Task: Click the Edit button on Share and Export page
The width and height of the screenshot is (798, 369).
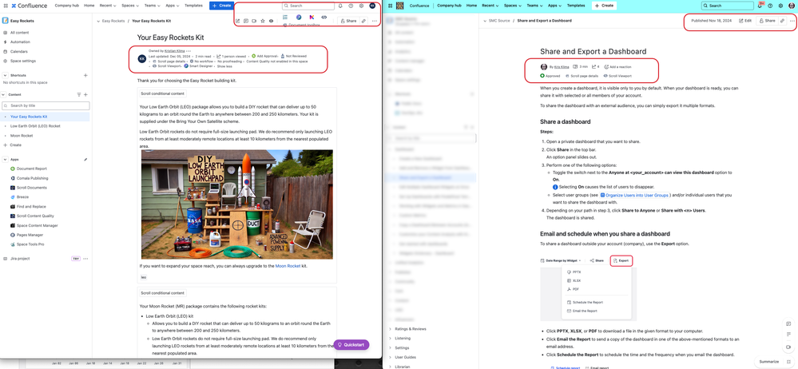Action: coord(745,21)
